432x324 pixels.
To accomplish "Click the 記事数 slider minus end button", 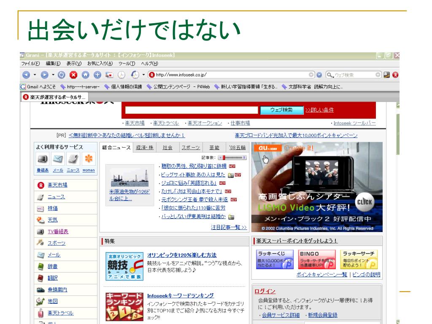I will pyautogui.click(x=220, y=158).
